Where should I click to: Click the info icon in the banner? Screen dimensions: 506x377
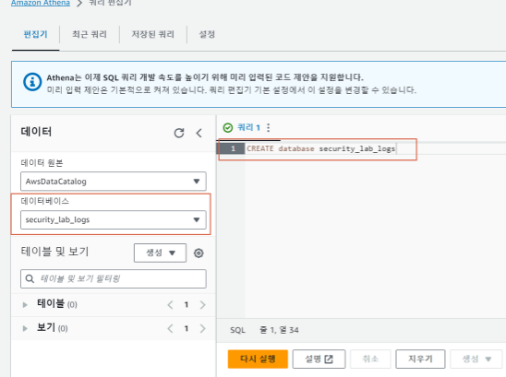(32, 82)
